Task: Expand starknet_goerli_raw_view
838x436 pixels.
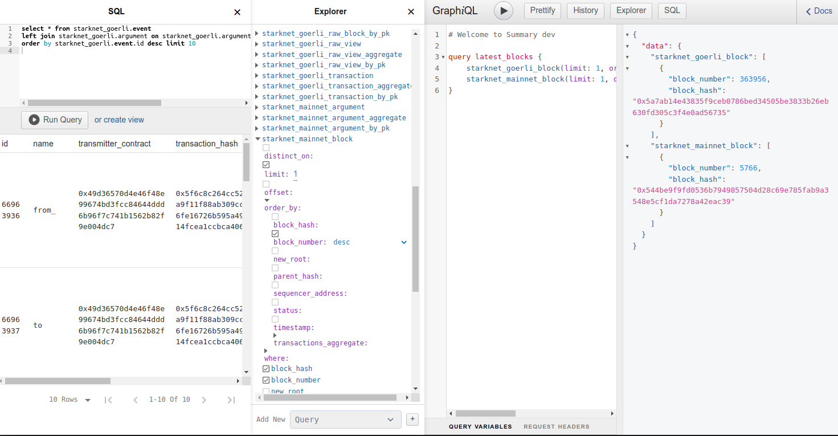Action: click(257, 44)
